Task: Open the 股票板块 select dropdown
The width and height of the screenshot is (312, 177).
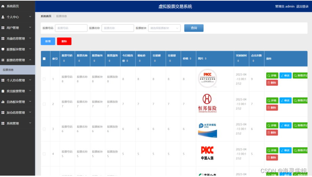Action: [x=164, y=28]
